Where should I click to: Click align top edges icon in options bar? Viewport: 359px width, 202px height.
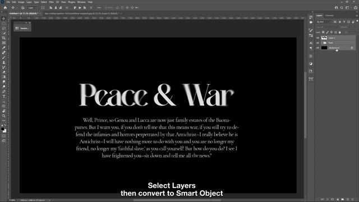(x=75, y=7)
